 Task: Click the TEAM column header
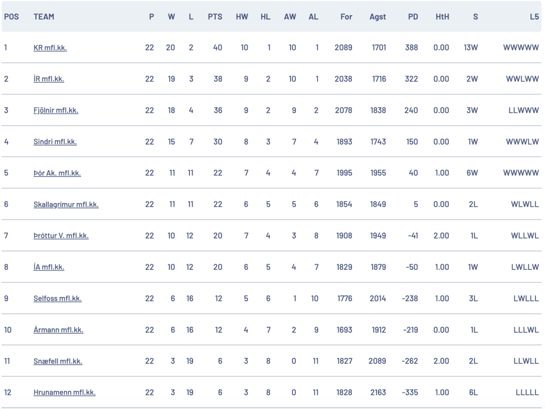(x=44, y=17)
